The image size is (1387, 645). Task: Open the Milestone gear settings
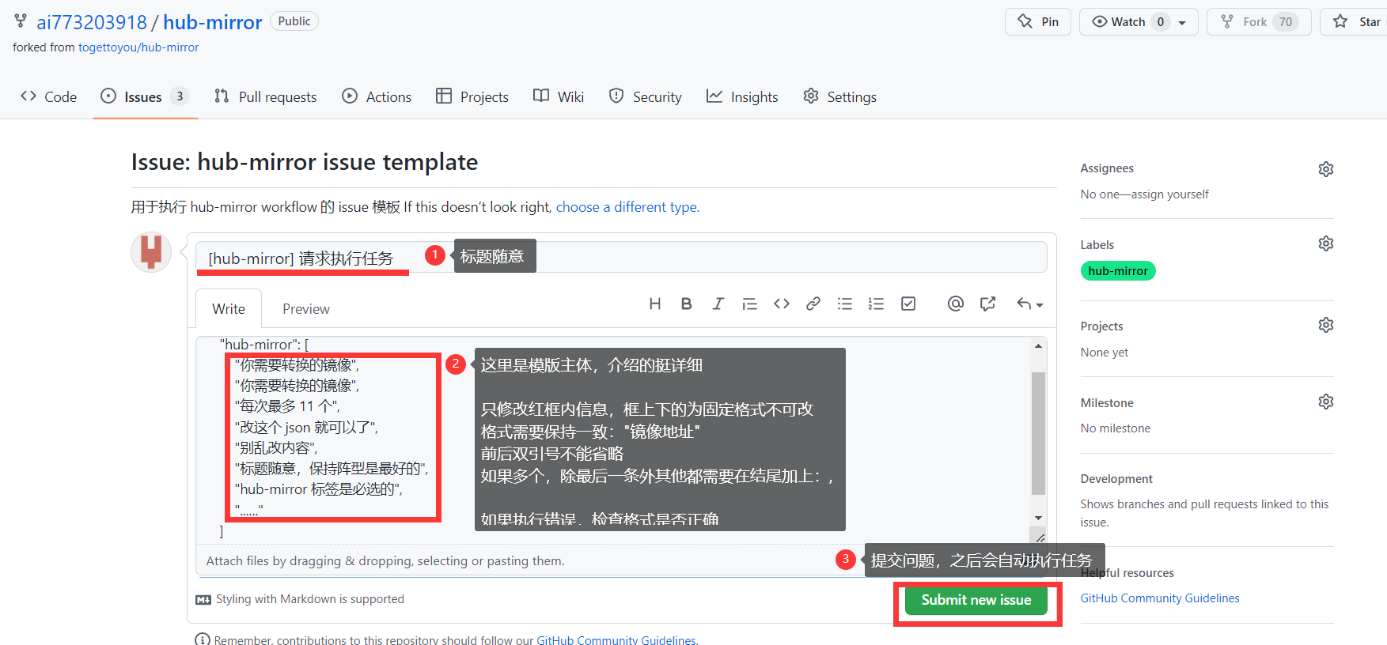[x=1326, y=402]
